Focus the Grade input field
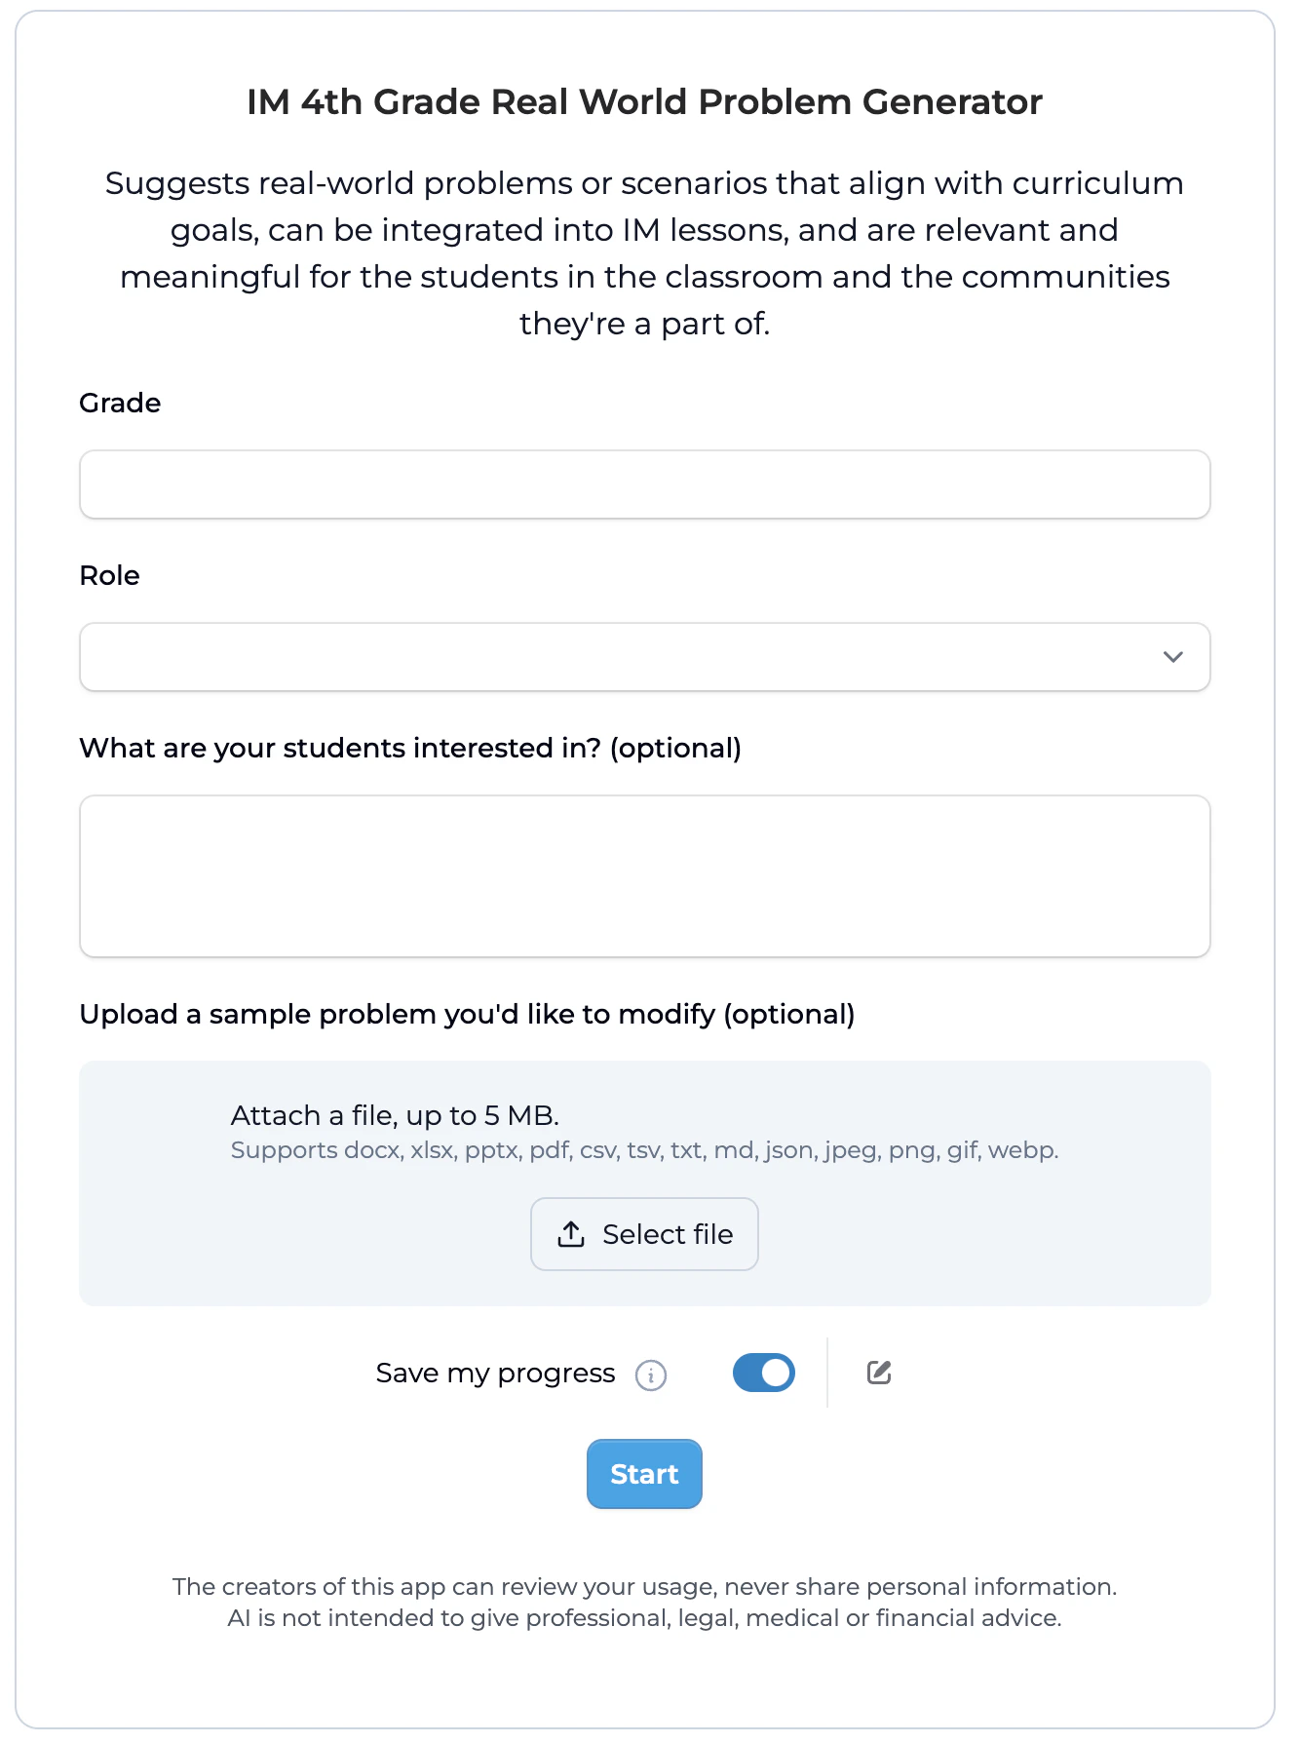Screen dimensions: 1302x1743 click(x=644, y=484)
